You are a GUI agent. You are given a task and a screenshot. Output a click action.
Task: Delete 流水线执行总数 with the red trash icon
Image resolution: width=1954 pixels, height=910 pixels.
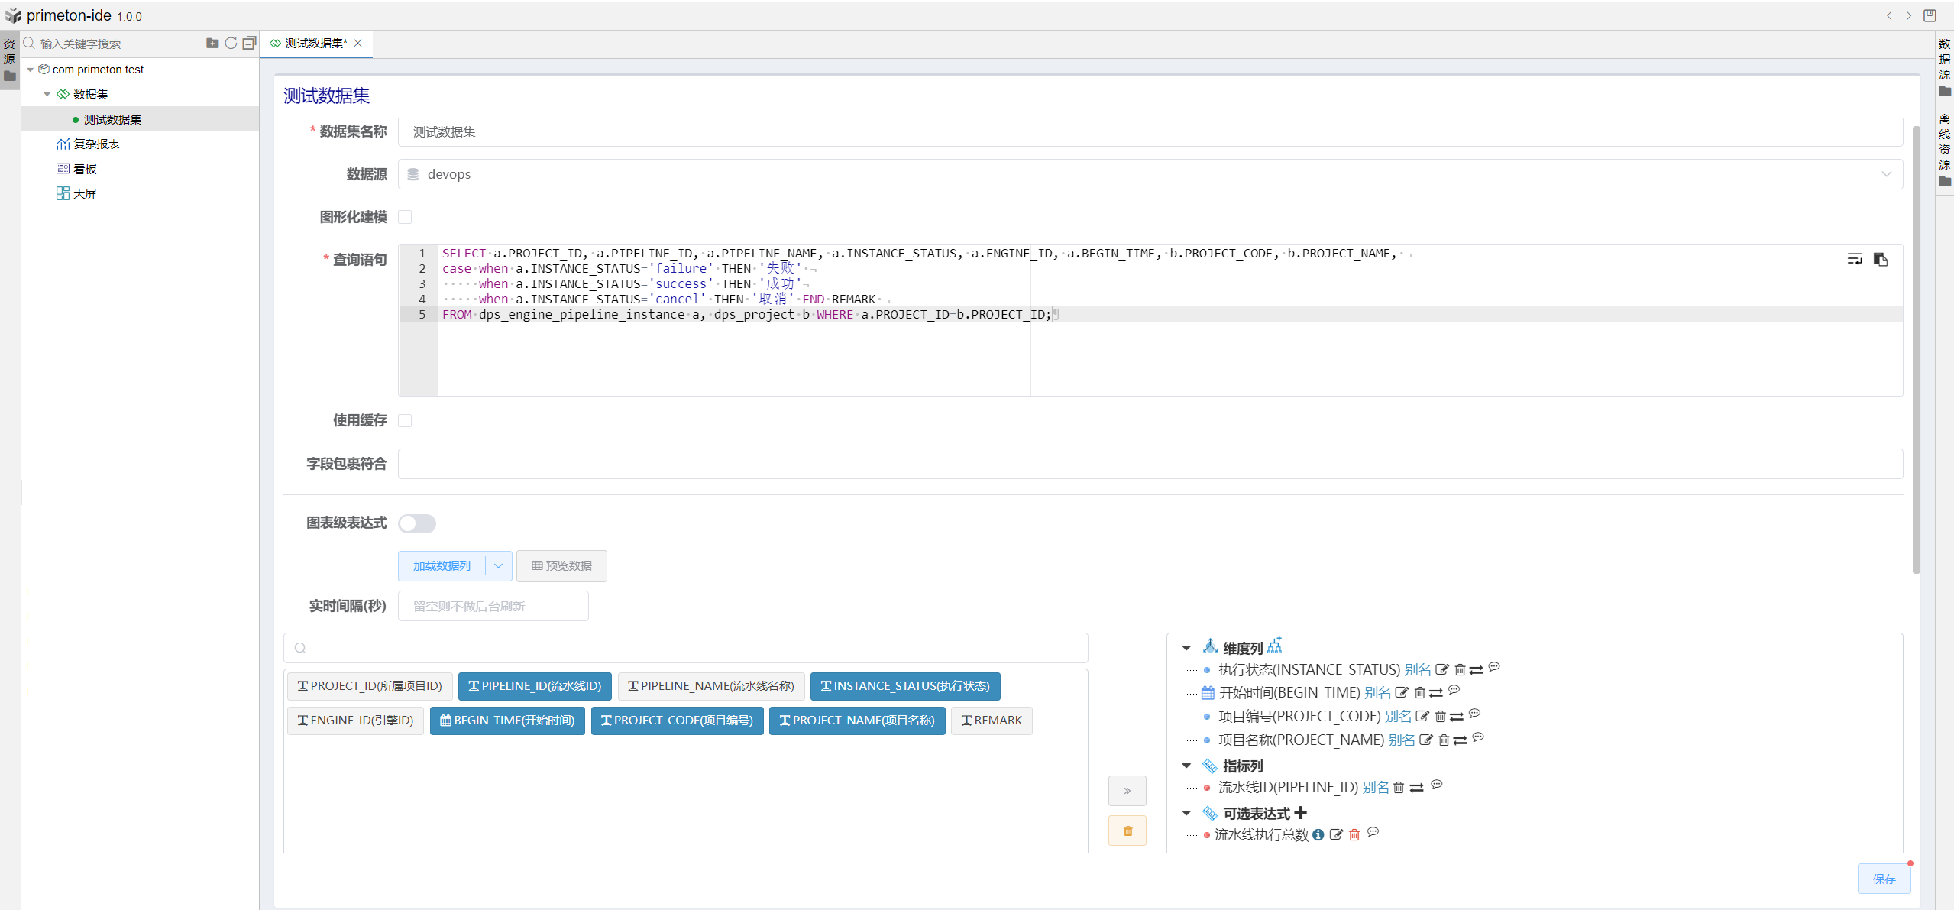[1354, 835]
